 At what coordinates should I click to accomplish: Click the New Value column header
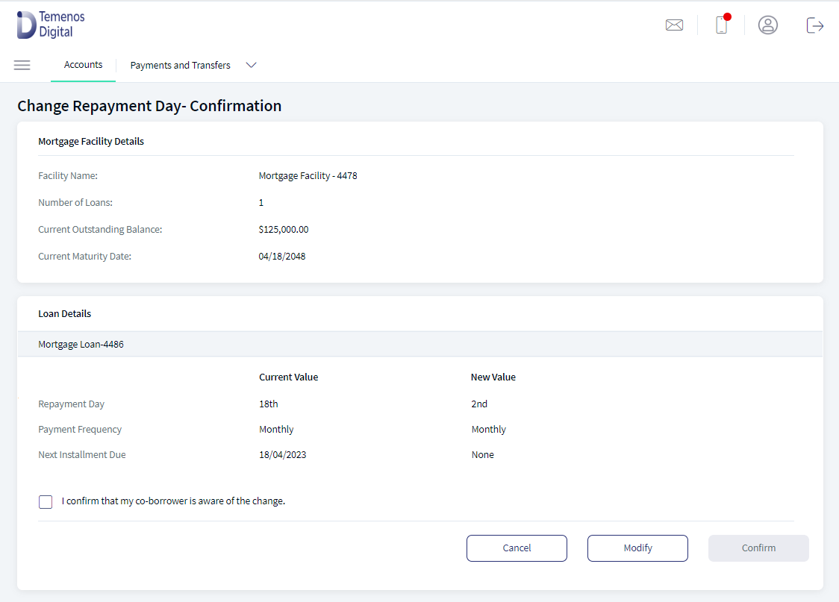coord(493,377)
